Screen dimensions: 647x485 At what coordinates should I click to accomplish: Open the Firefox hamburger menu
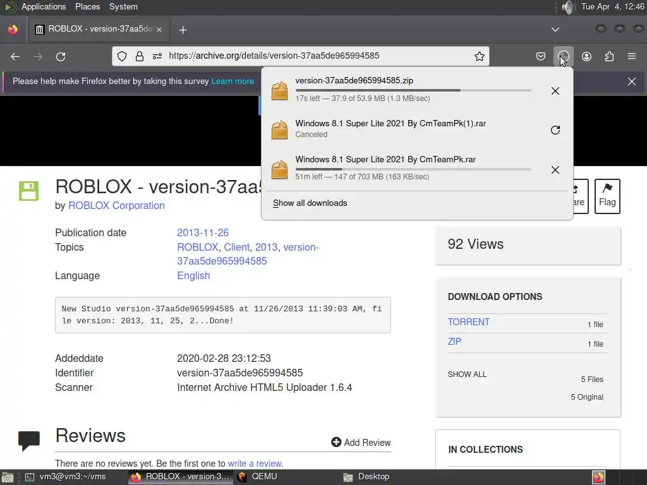[x=632, y=56]
